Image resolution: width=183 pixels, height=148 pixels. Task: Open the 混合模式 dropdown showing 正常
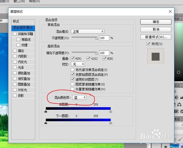(87, 32)
